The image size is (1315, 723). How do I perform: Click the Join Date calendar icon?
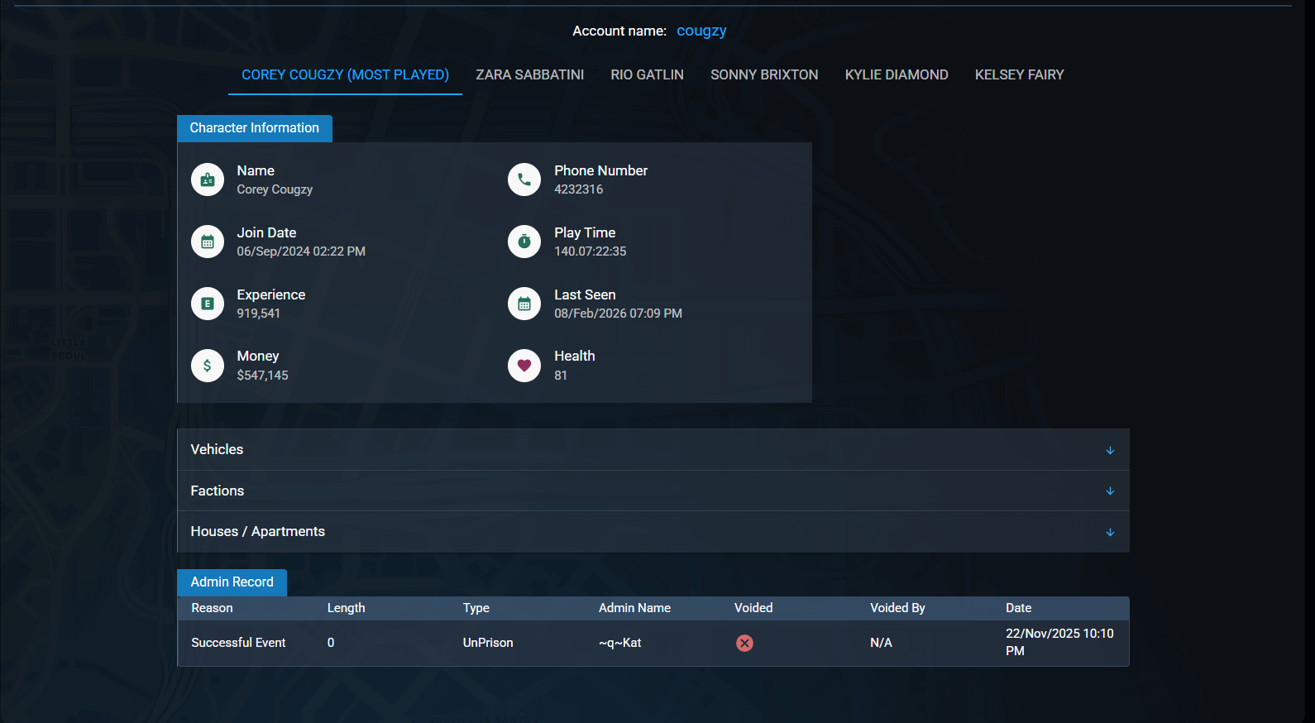(208, 242)
